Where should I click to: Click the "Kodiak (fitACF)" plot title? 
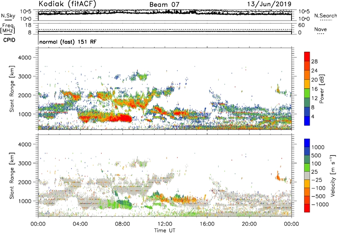pyautogui.click(x=67, y=4)
